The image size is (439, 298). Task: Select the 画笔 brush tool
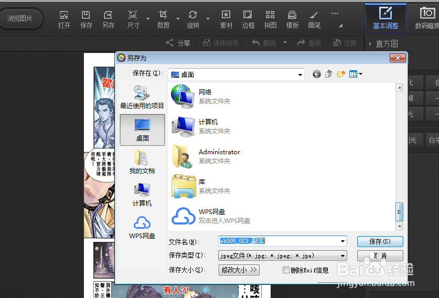314,19
